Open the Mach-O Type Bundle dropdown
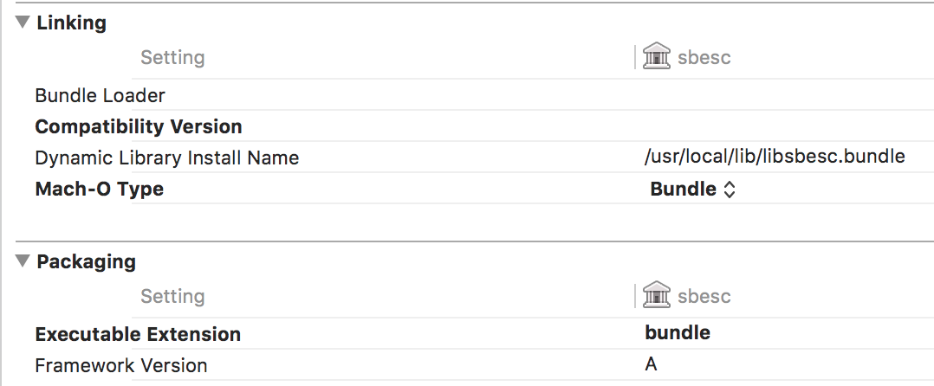 coord(692,190)
